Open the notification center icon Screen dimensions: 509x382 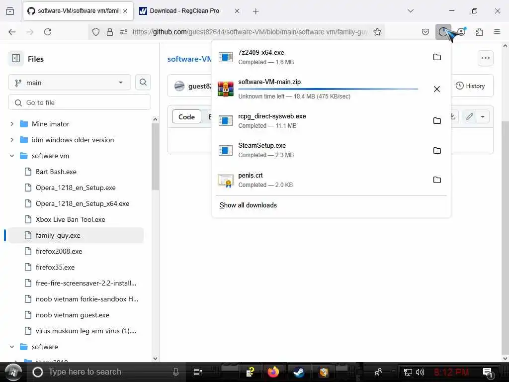pos(487,372)
